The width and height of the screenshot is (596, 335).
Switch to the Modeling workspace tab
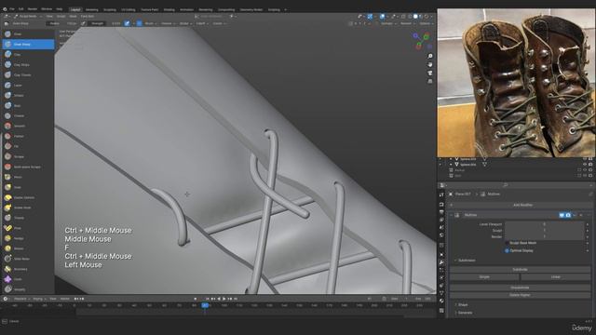[x=91, y=10]
